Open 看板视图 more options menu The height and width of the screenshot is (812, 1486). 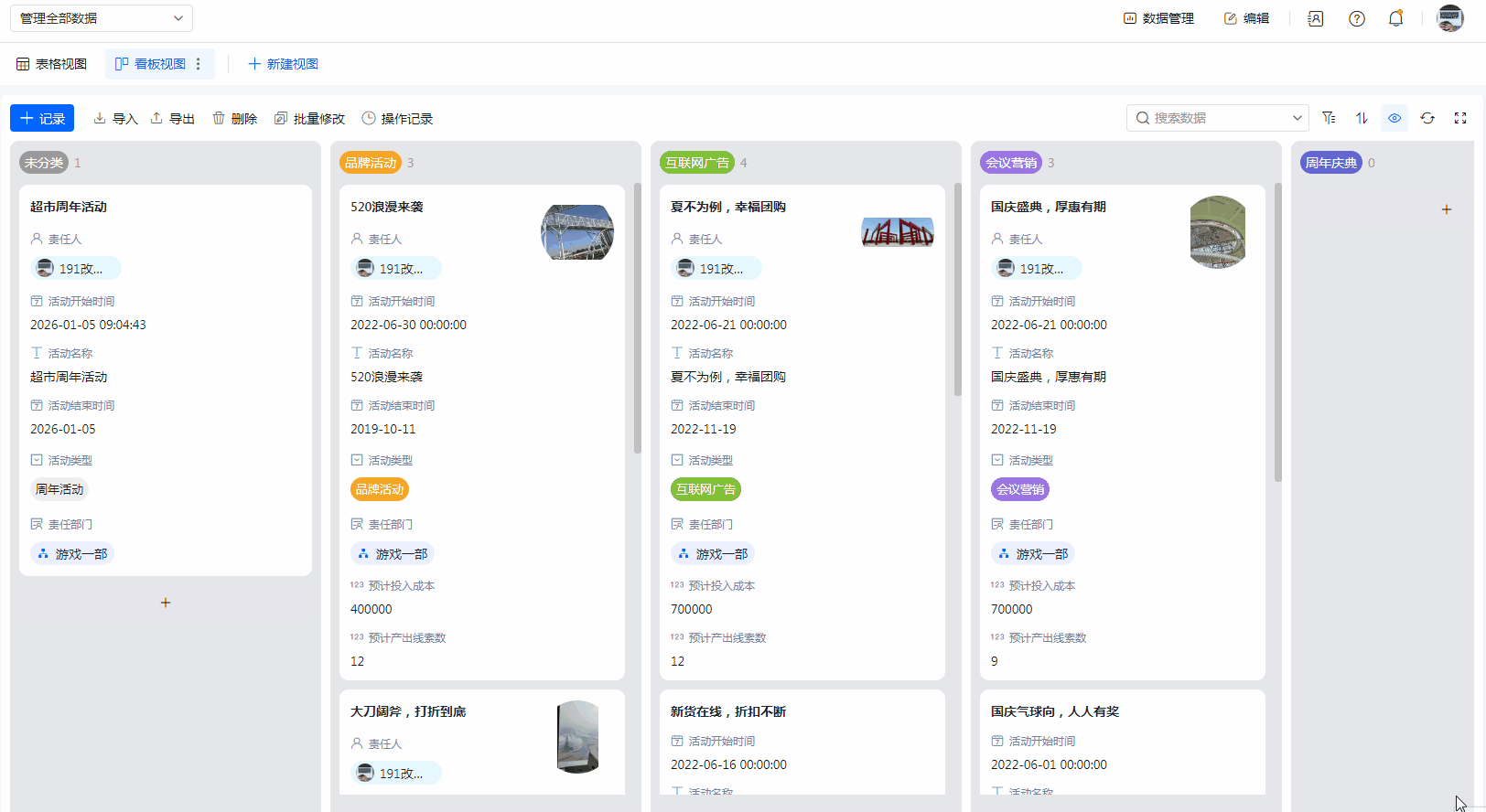pos(199,64)
